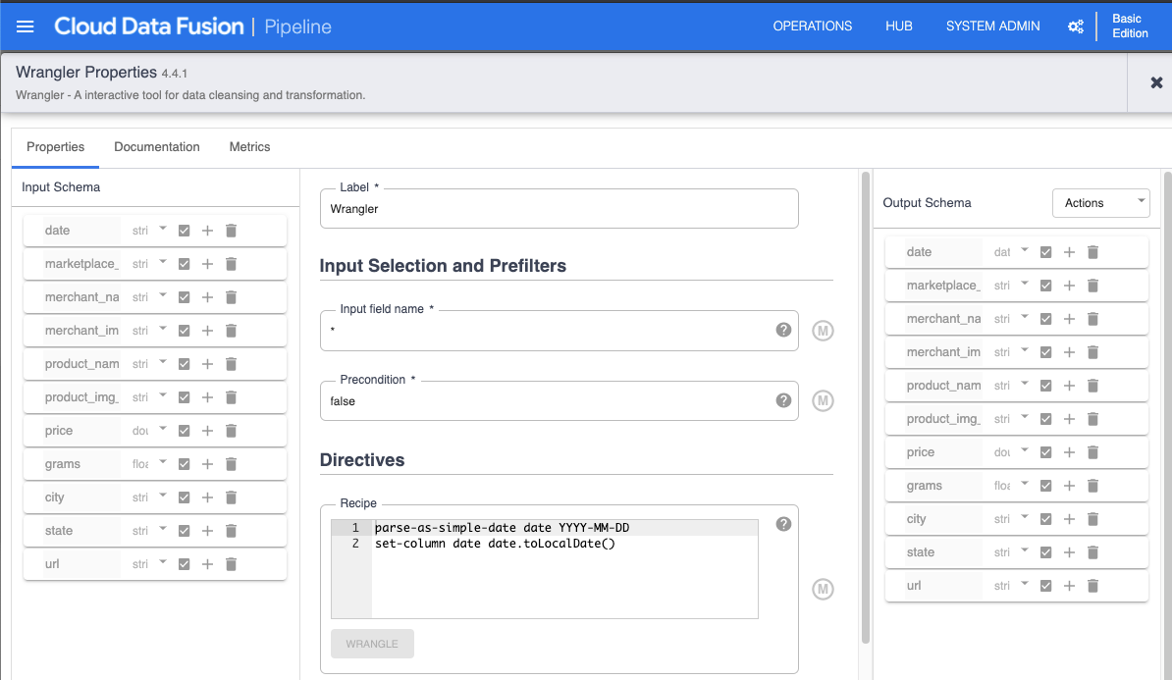1172x680 pixels.
Task: Delete the date field in Input Schema
Action: tap(231, 231)
